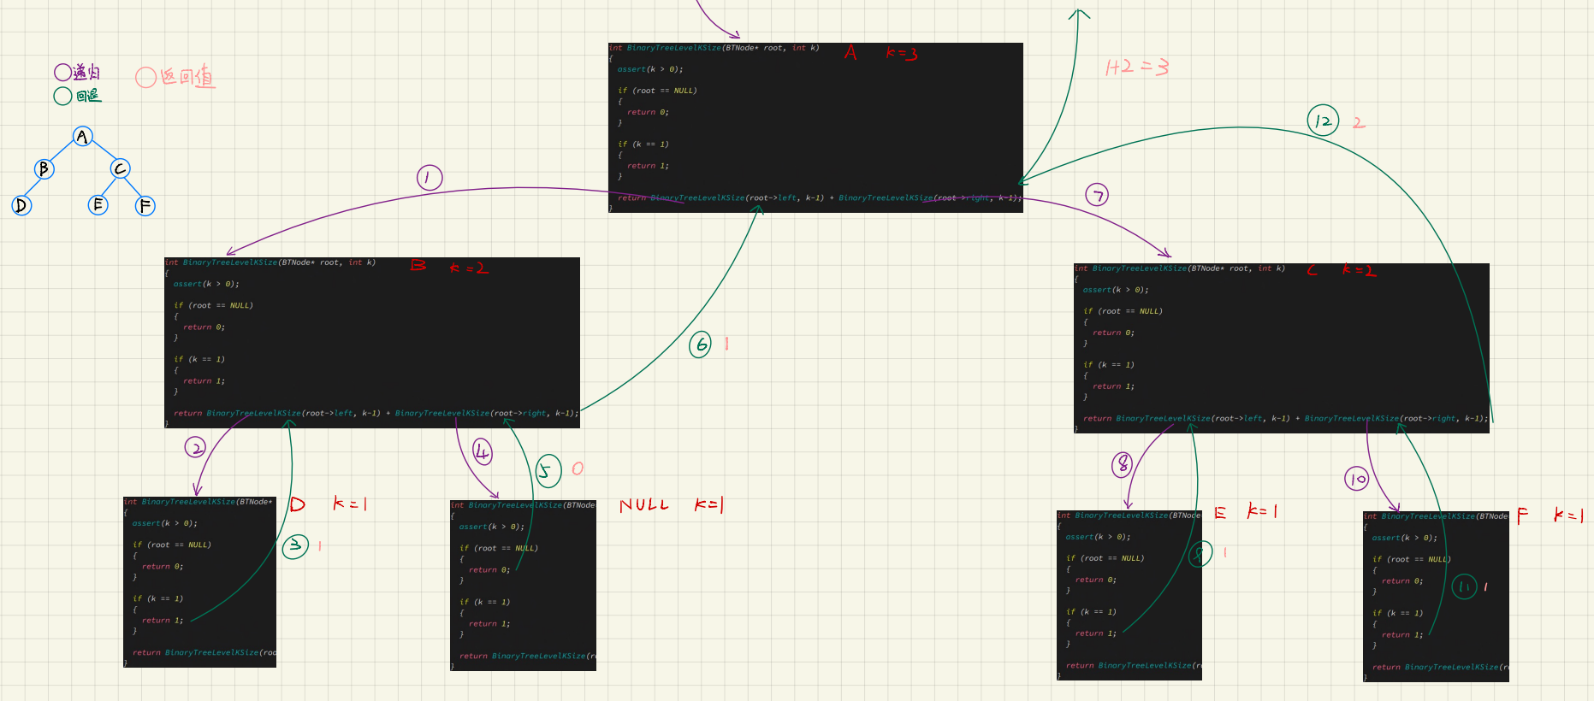Viewport: 1594px width, 701px height.
Task: Click the red "k=1" label beside E
Action: [x=1262, y=511]
